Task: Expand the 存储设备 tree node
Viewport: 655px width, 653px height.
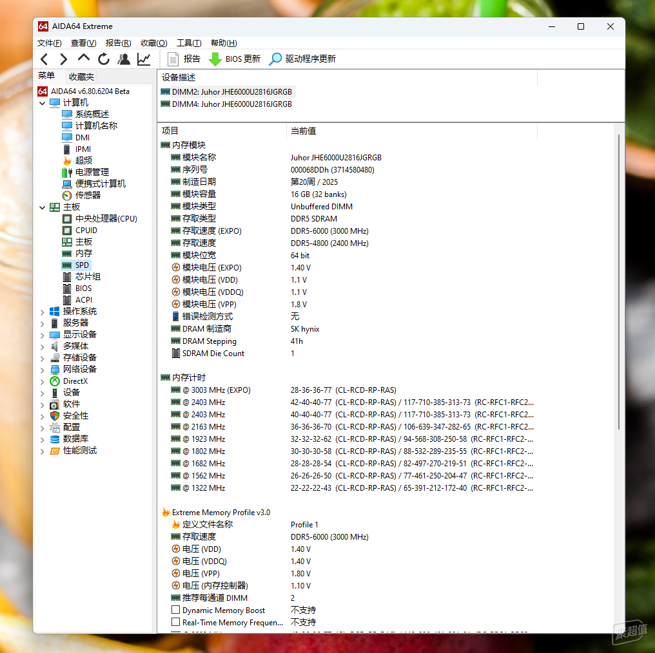Action: (42, 358)
